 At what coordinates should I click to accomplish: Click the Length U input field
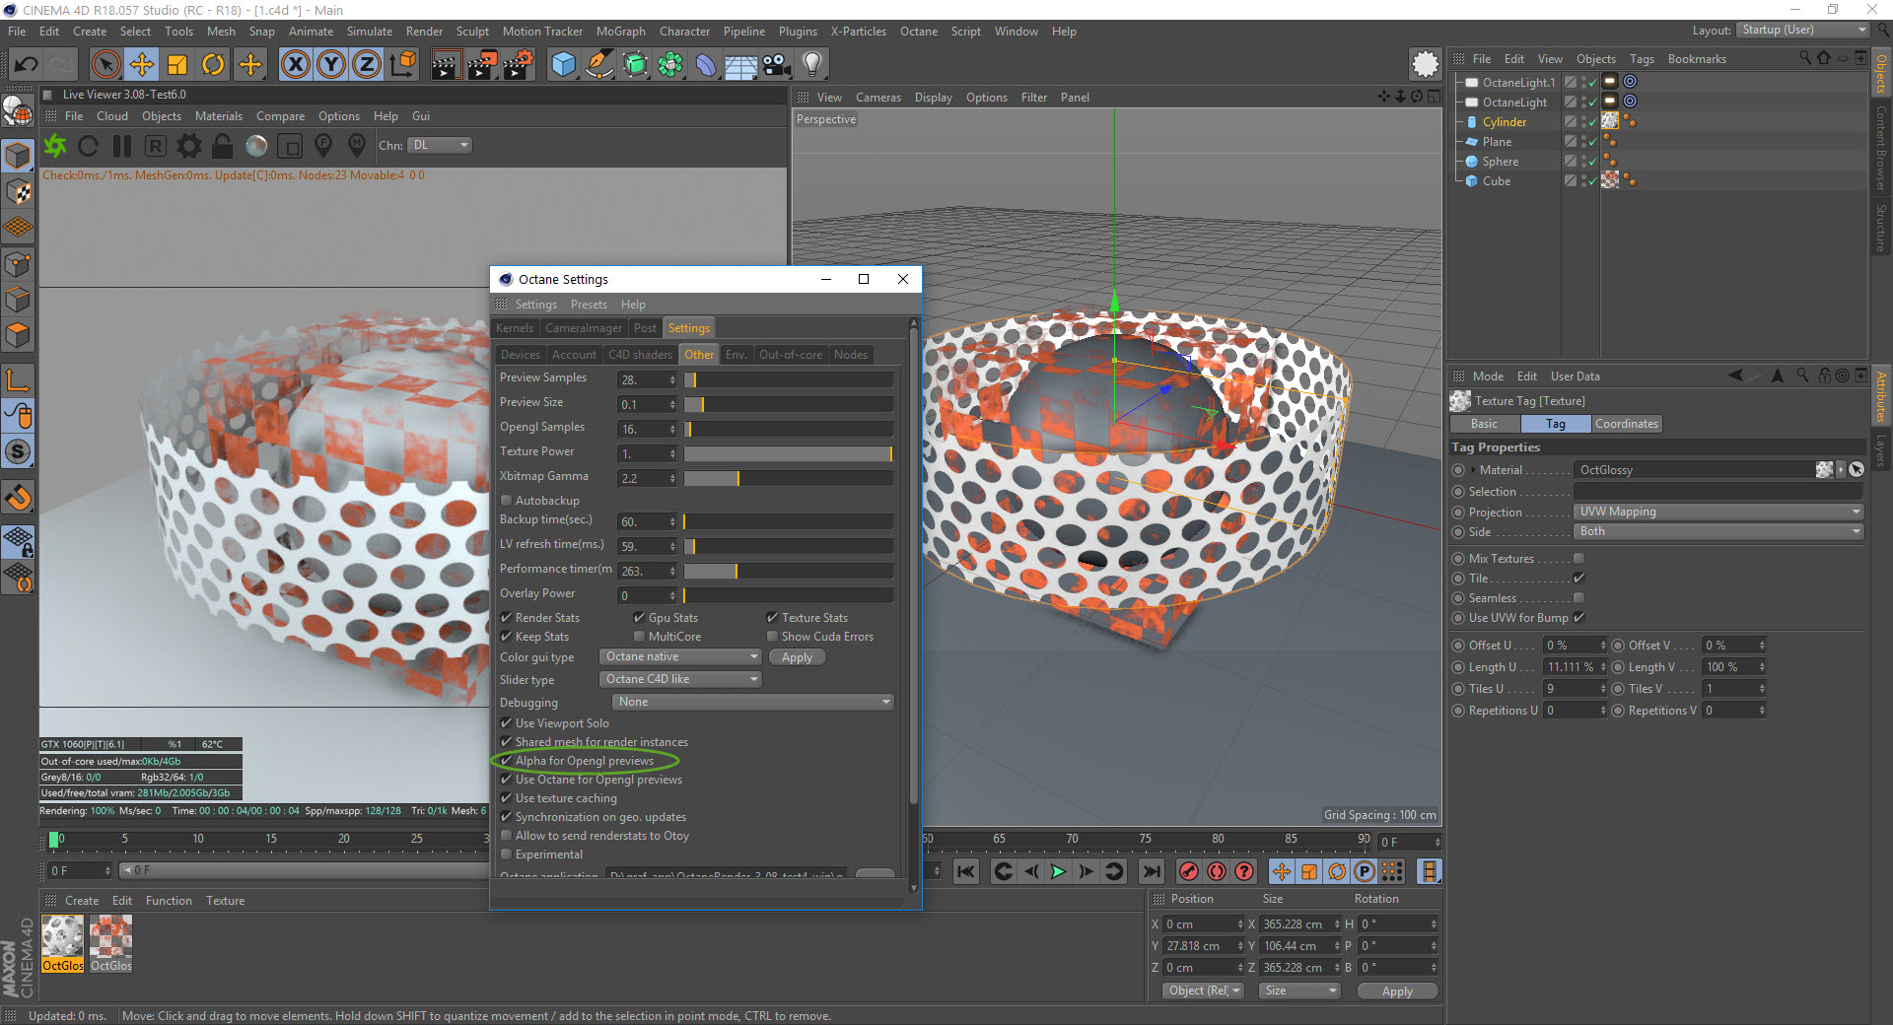click(1572, 667)
